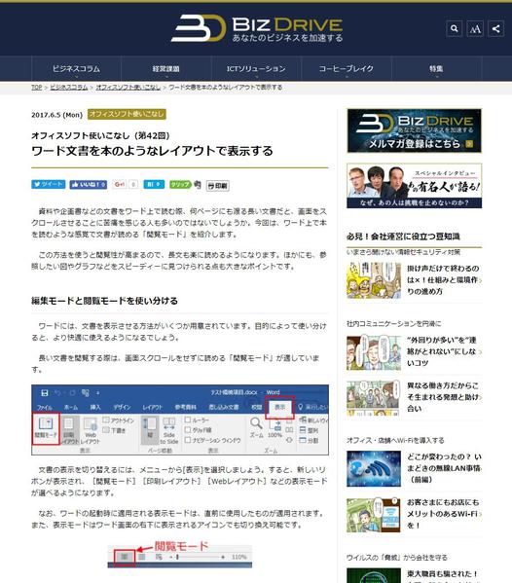Click the 110% zoom value in status bar image
Viewport: 512px width, 583px height.
click(x=239, y=557)
